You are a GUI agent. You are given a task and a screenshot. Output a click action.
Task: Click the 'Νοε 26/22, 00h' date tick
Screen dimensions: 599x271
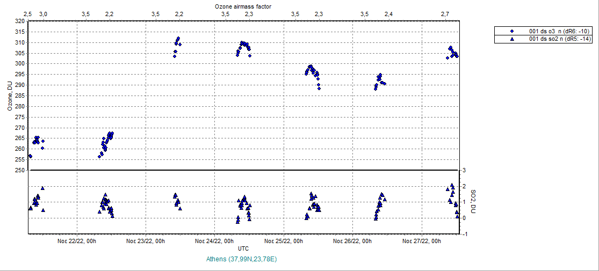coord(352,241)
